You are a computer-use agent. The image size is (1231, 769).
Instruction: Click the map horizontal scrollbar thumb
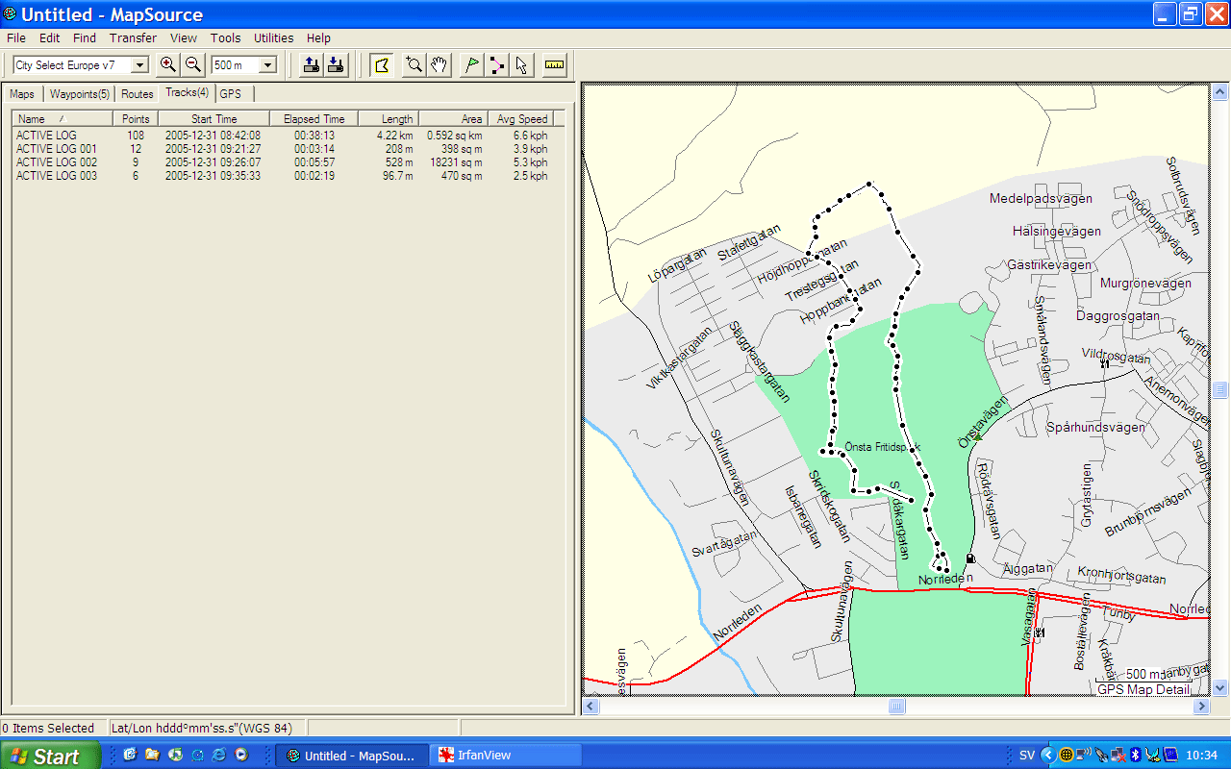tap(896, 707)
